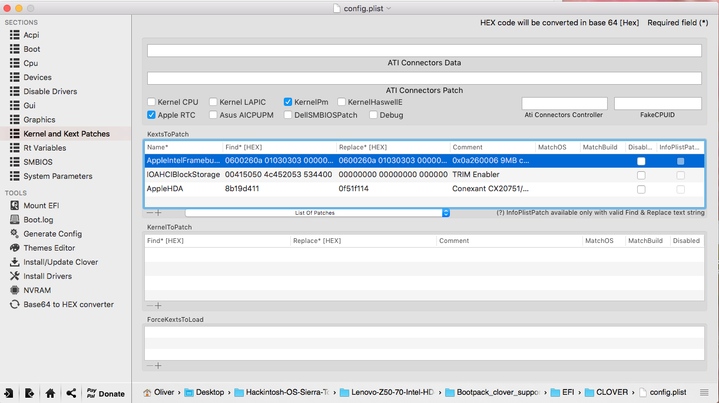Select the AppleIntelFramebu... patch row
Image resolution: width=719 pixels, height=403 pixels.
424,161
